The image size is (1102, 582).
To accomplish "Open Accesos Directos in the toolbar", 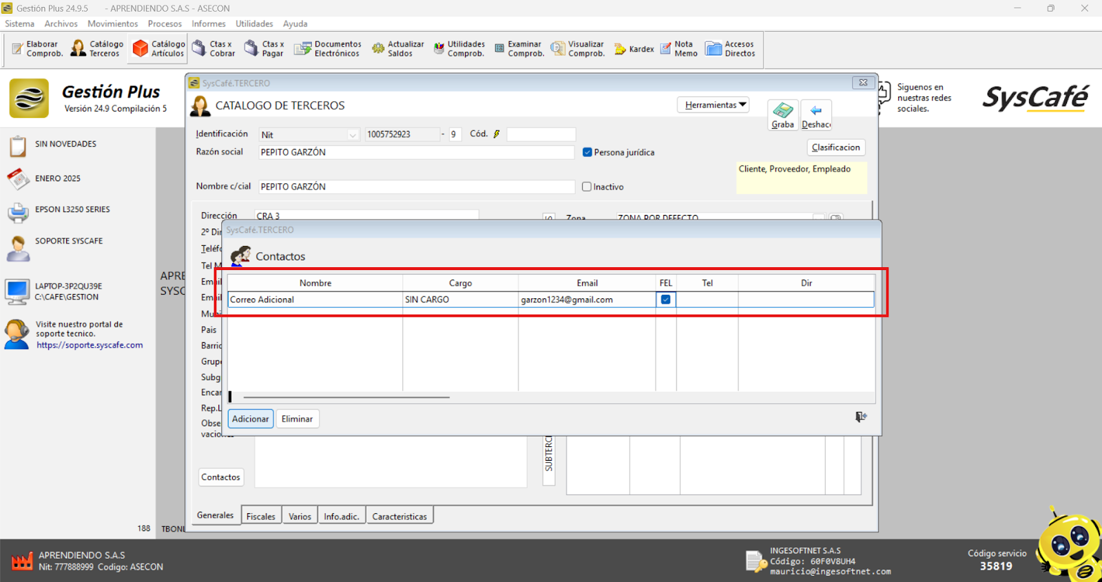I will tap(730, 49).
